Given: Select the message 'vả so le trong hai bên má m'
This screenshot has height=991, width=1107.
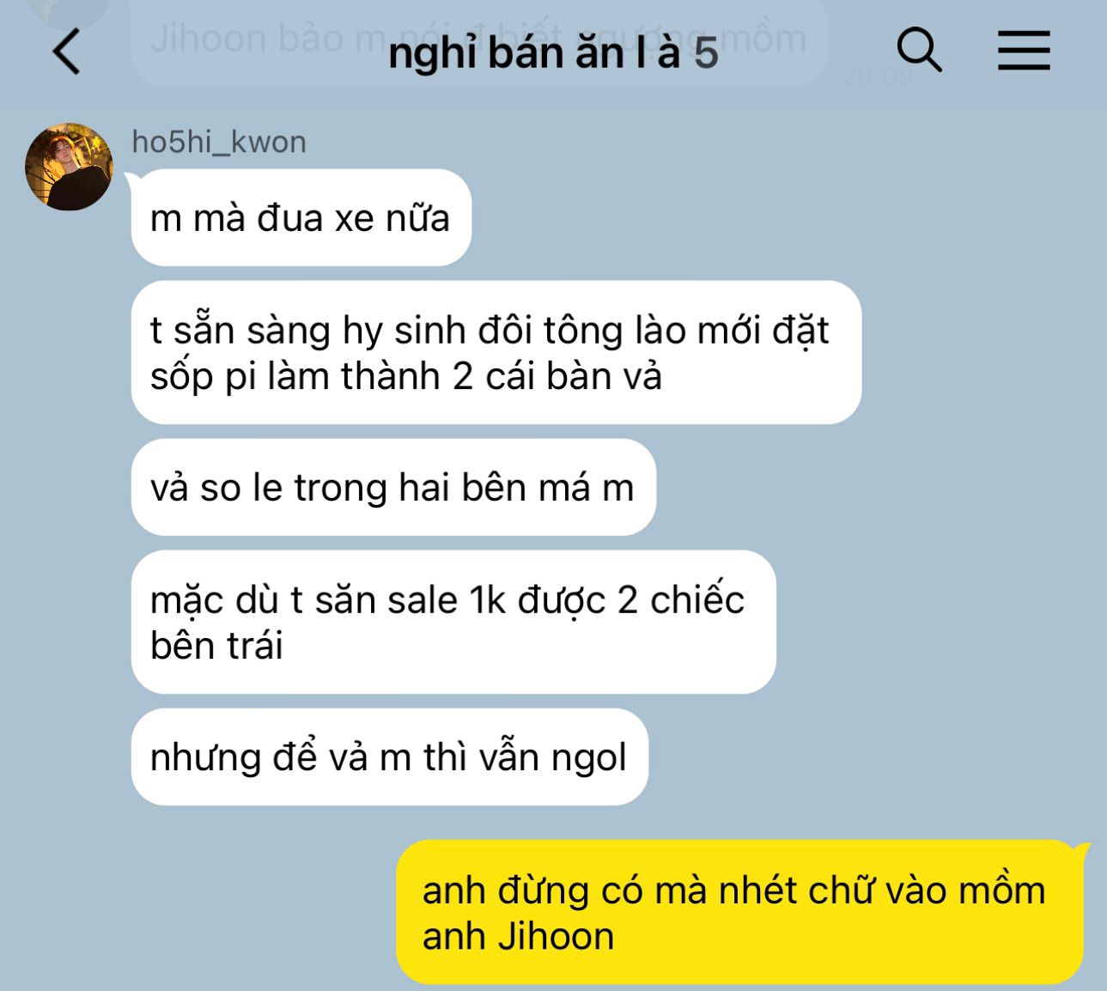Looking at the screenshot, I should pyautogui.click(x=393, y=487).
